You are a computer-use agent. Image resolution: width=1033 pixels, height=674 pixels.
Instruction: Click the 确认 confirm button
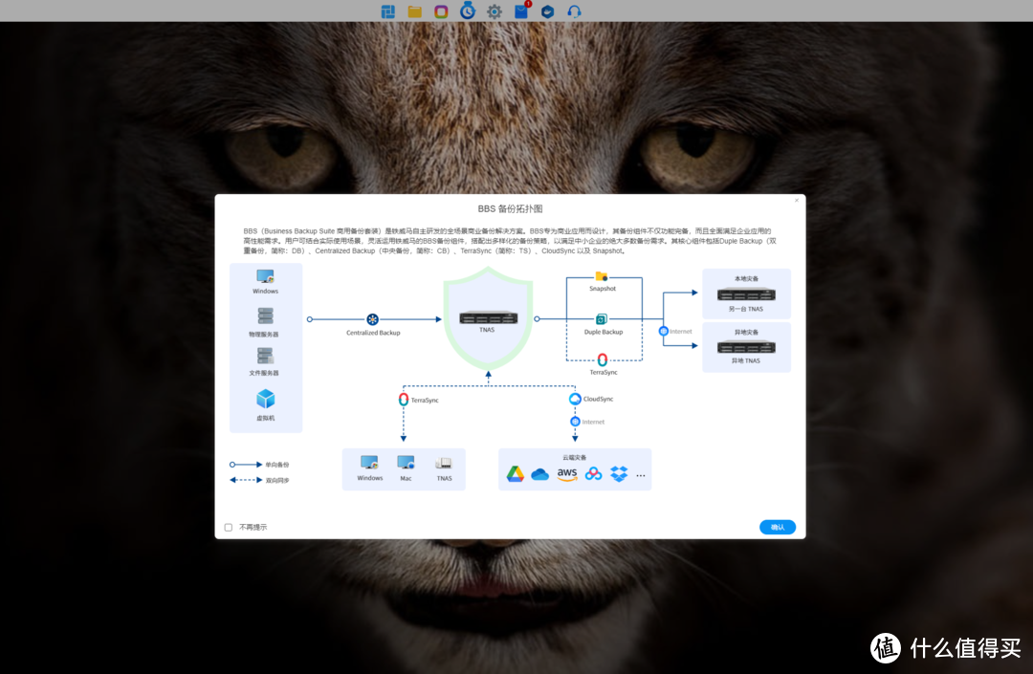(x=777, y=527)
